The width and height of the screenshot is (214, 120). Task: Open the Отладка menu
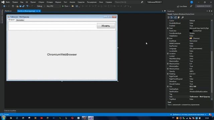(49, 2)
